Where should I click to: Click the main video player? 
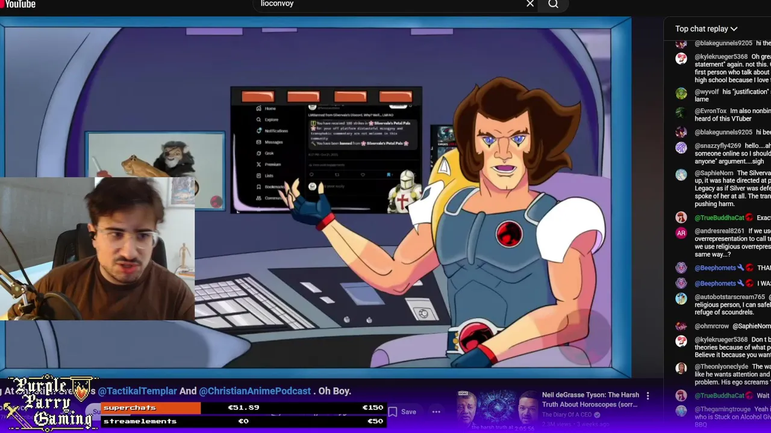pyautogui.click(x=316, y=197)
